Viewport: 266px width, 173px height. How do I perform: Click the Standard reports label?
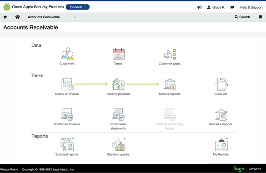pos(67,154)
